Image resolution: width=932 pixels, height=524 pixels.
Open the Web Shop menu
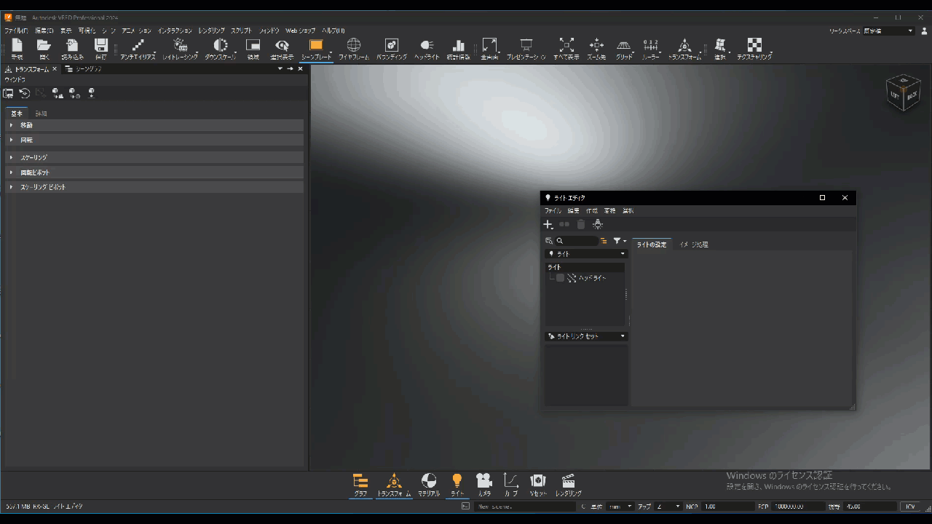pos(300,31)
